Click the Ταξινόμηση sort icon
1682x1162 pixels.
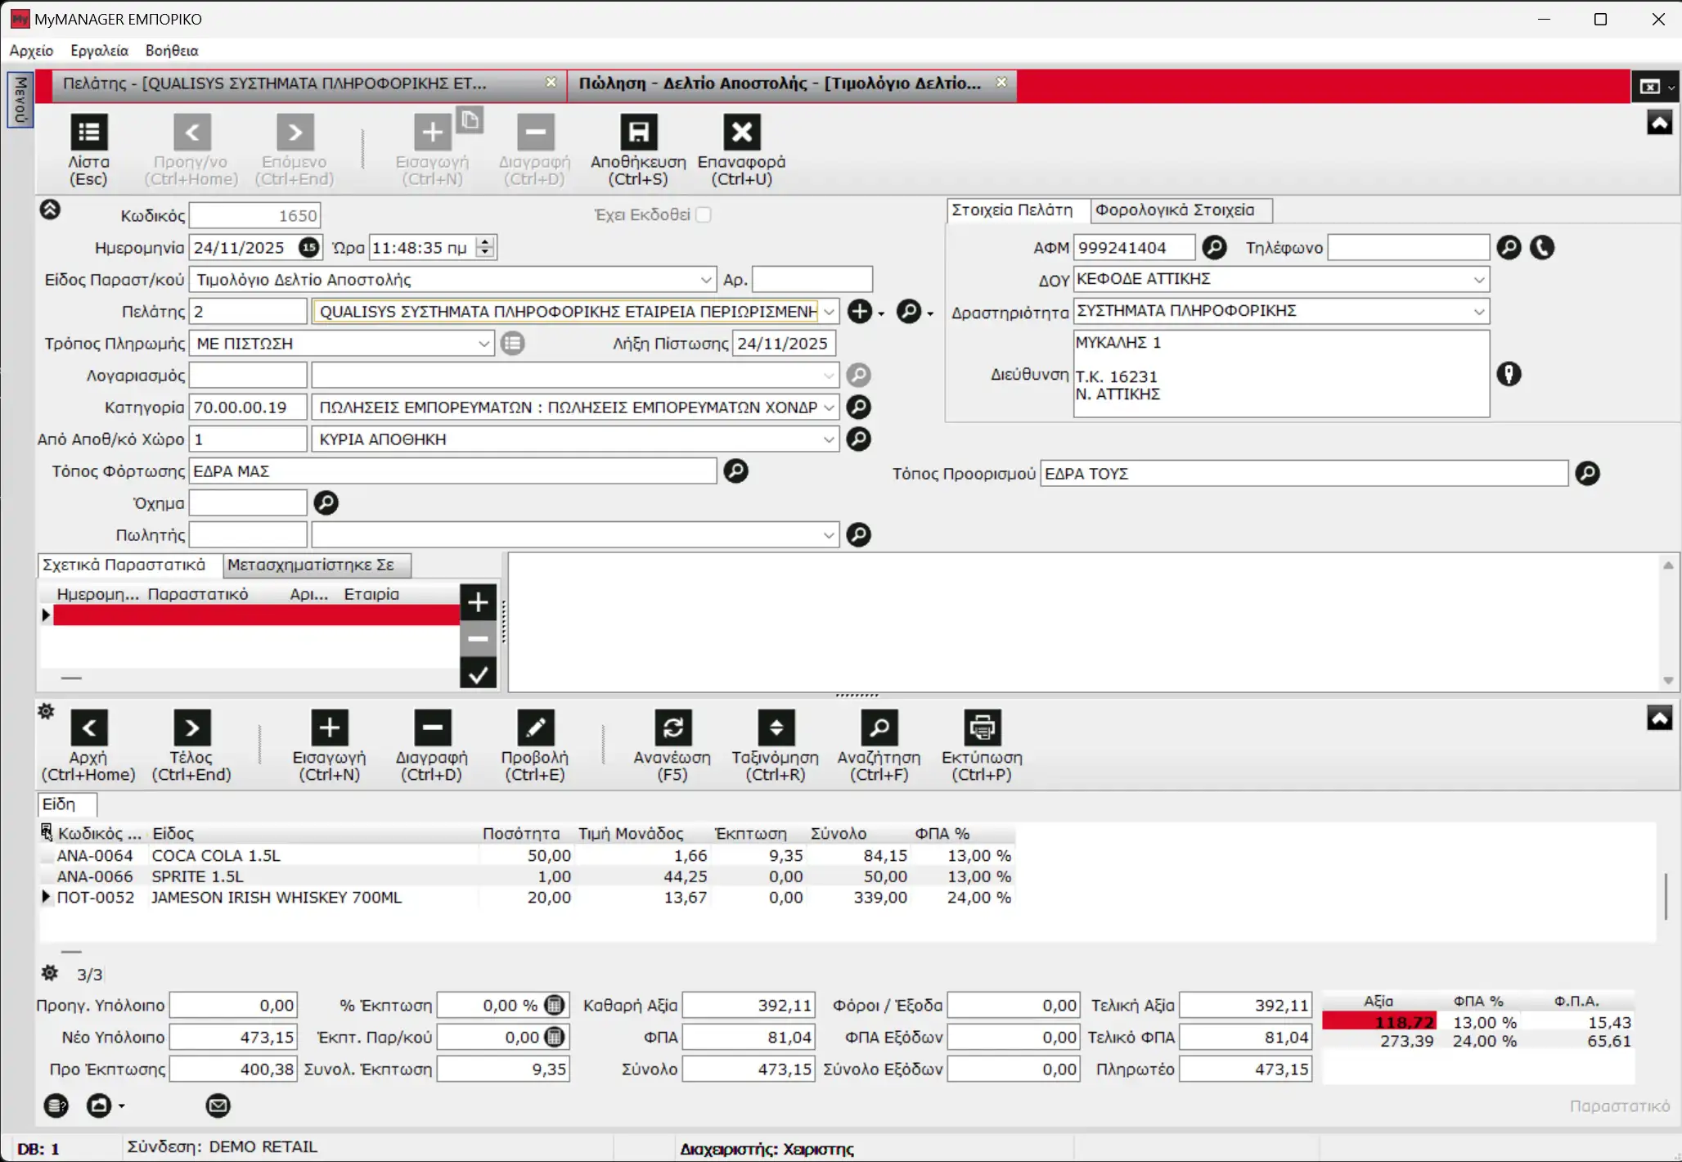pos(776,727)
